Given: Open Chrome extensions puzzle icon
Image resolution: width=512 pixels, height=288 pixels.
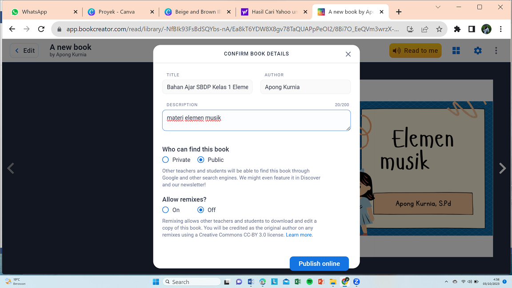Looking at the screenshot, I should (x=457, y=29).
